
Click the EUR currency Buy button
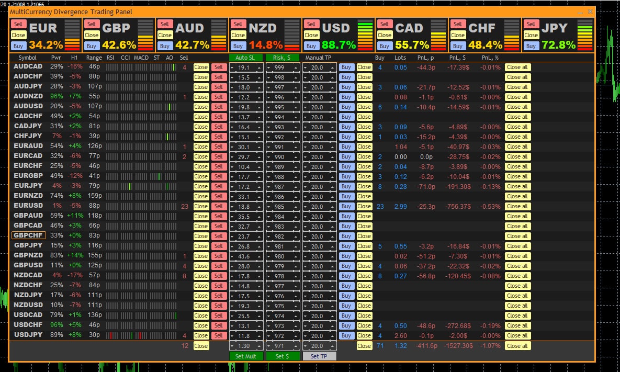18,46
